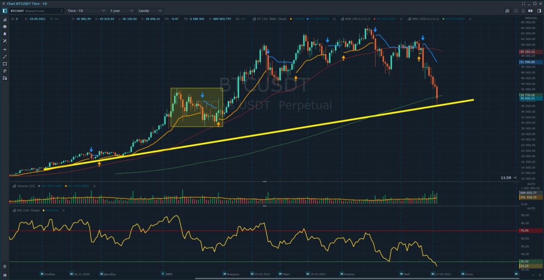This screenshot has width=544, height=280.
Task: Open the BTCUSDT symbol options menu dots
Action: click(x=61, y=11)
